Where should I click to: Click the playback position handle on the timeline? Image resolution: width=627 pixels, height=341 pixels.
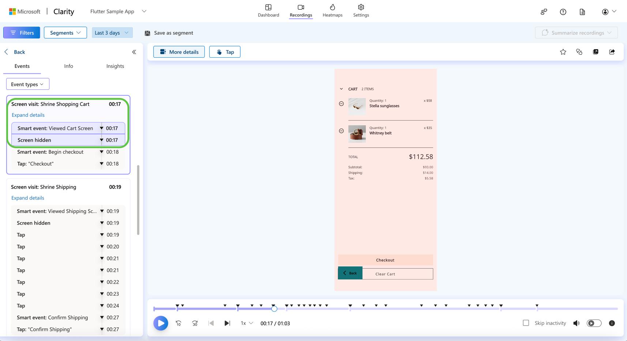274,309
